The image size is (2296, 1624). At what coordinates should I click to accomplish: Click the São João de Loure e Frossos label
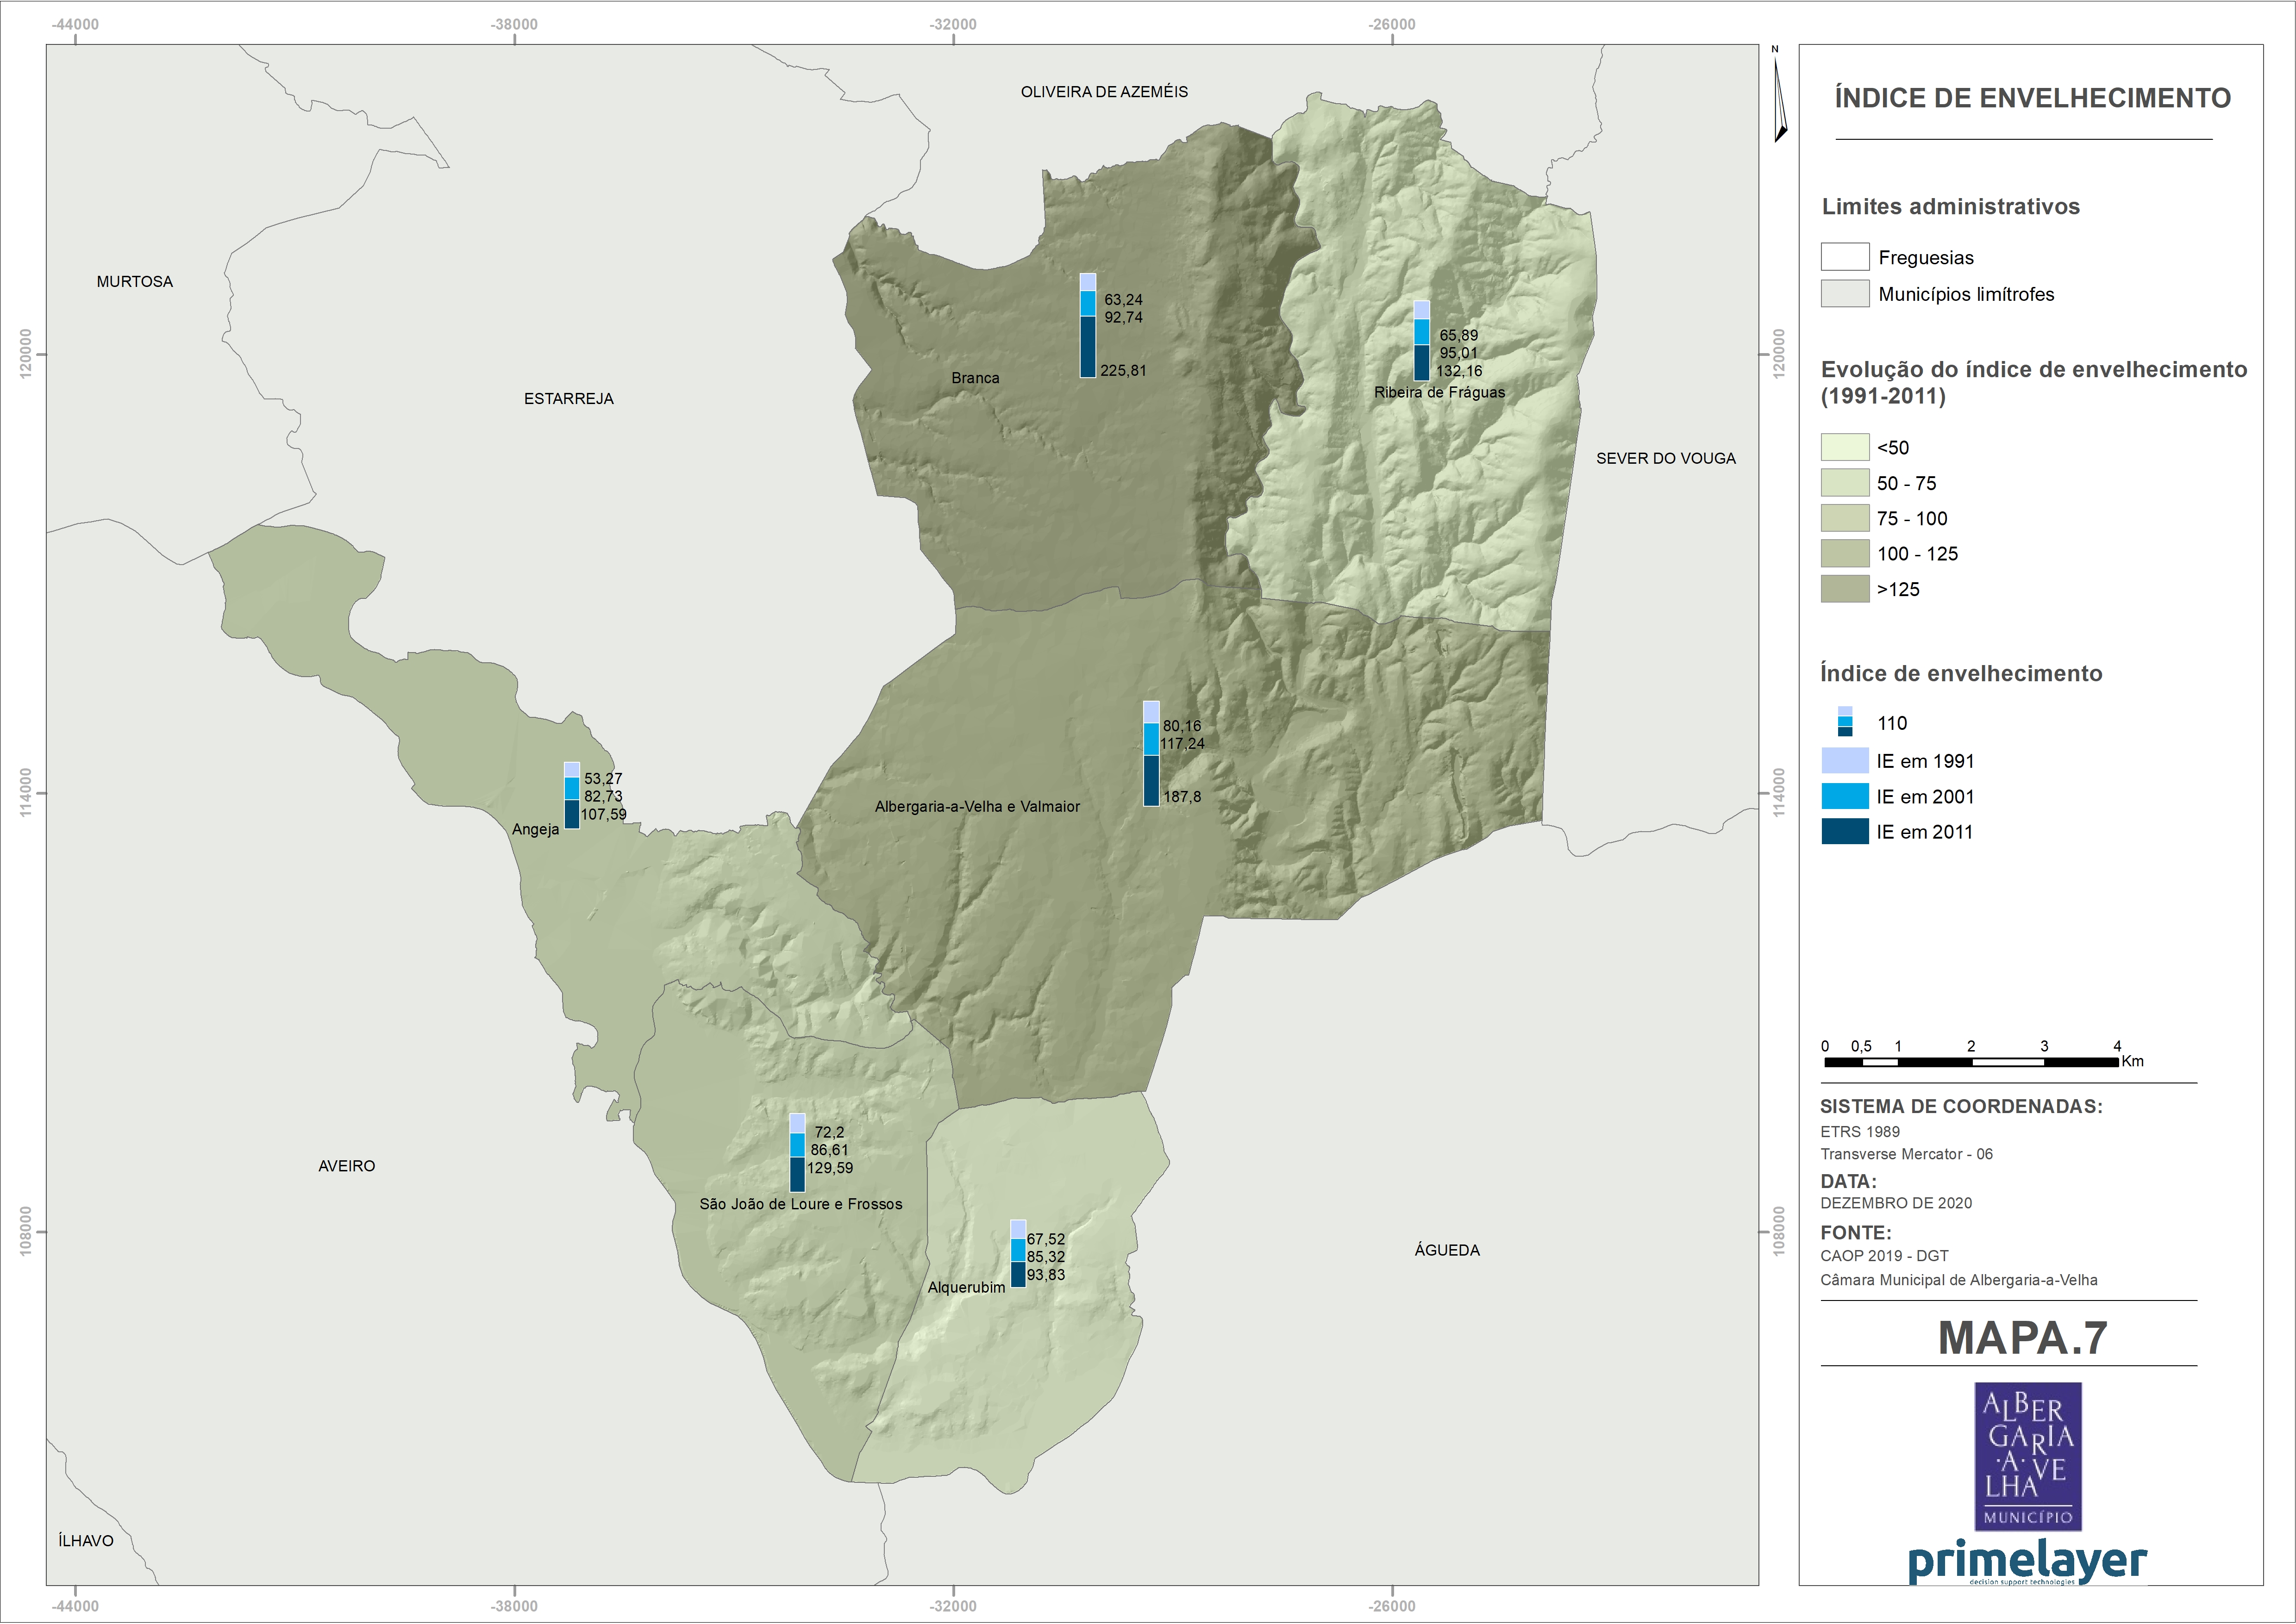pos(801,1204)
